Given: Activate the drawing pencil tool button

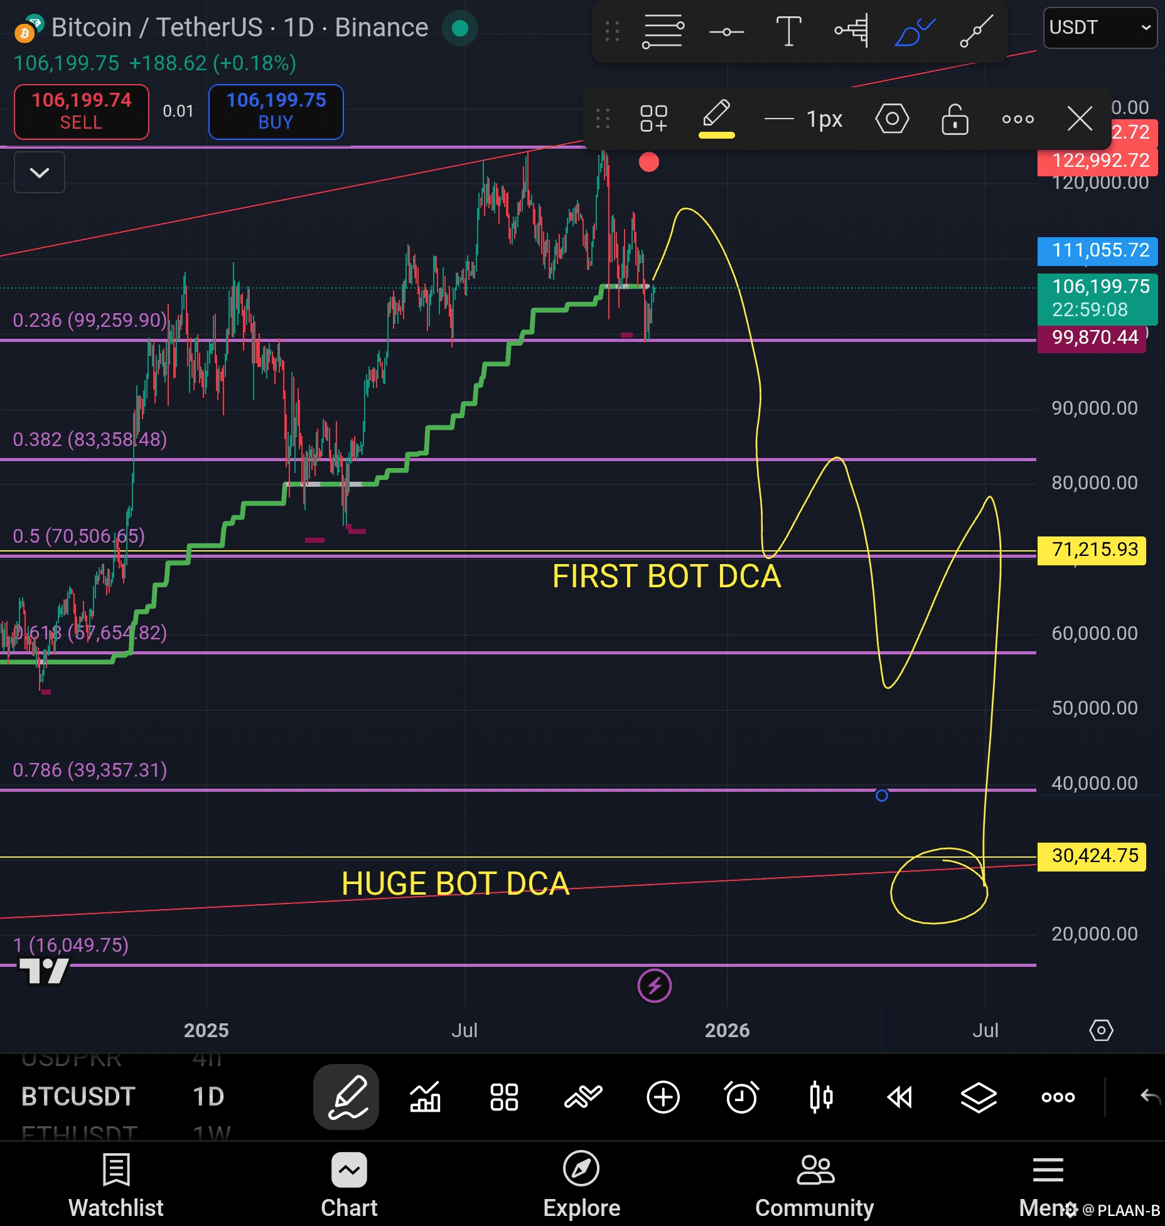Looking at the screenshot, I should pyautogui.click(x=346, y=1097).
